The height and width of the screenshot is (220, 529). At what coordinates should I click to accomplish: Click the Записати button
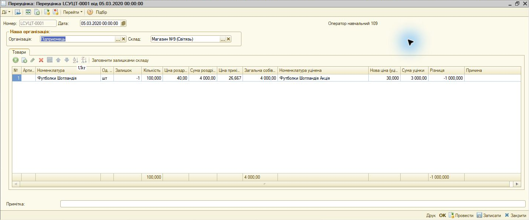489,216
